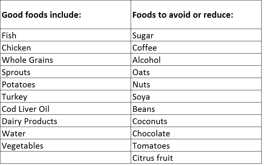The width and height of the screenshot is (264, 166).
Task: Select the 'Foods to avoid or reduce:' header
Action: (x=196, y=15)
